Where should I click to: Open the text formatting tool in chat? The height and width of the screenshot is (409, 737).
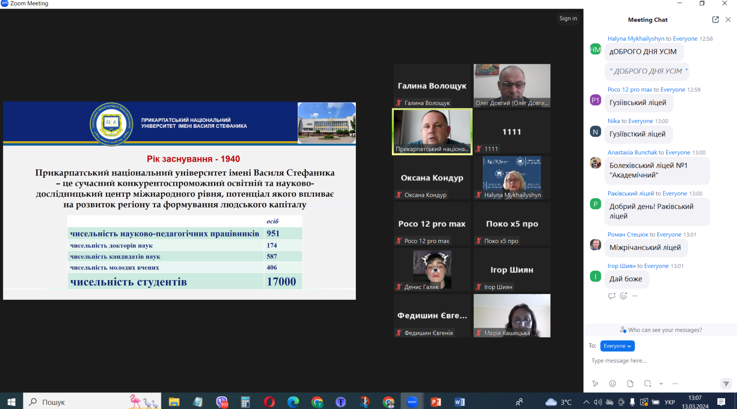[x=595, y=384]
